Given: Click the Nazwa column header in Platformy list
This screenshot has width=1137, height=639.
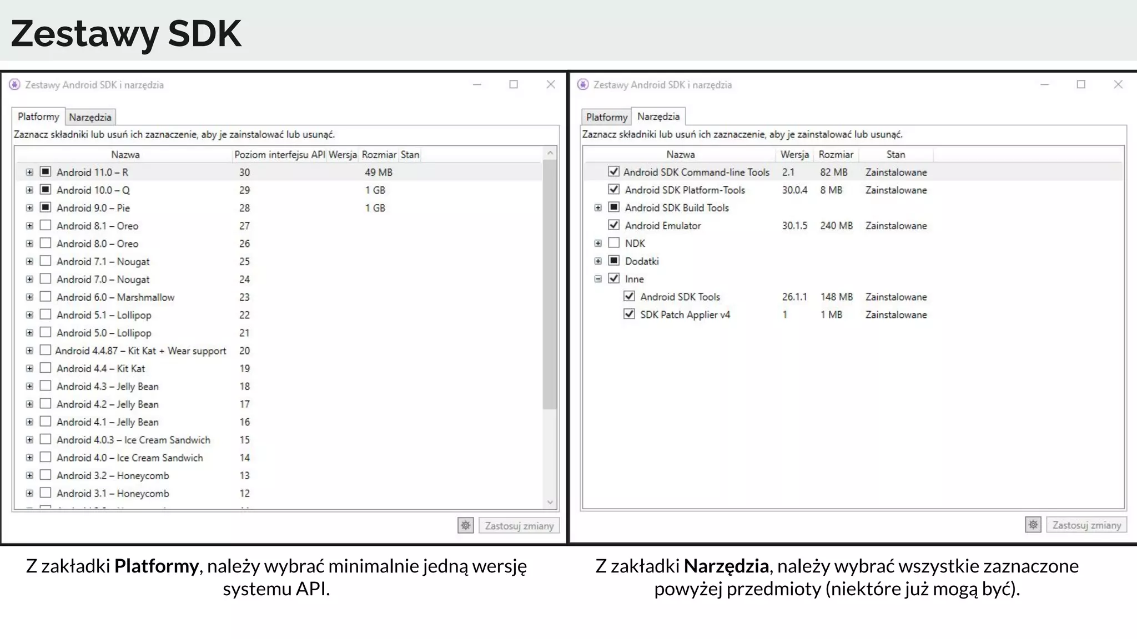Looking at the screenshot, I should [125, 154].
